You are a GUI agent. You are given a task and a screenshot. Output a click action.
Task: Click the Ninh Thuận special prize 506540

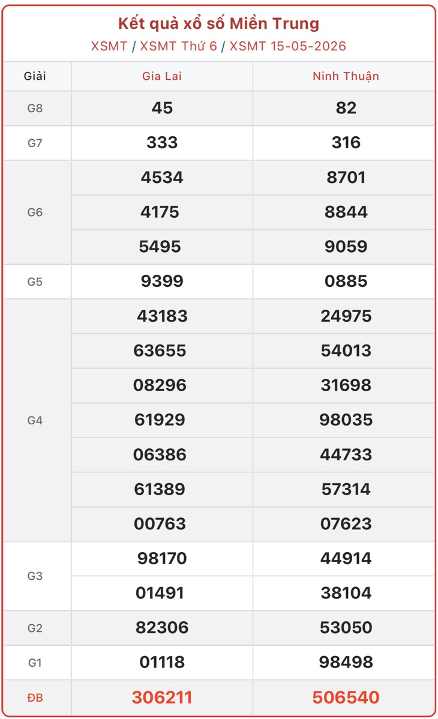(346, 697)
